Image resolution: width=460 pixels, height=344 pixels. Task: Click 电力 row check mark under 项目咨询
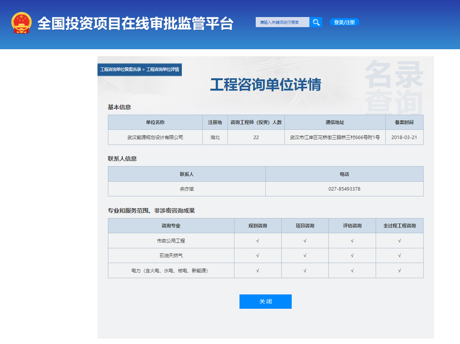[305, 270]
